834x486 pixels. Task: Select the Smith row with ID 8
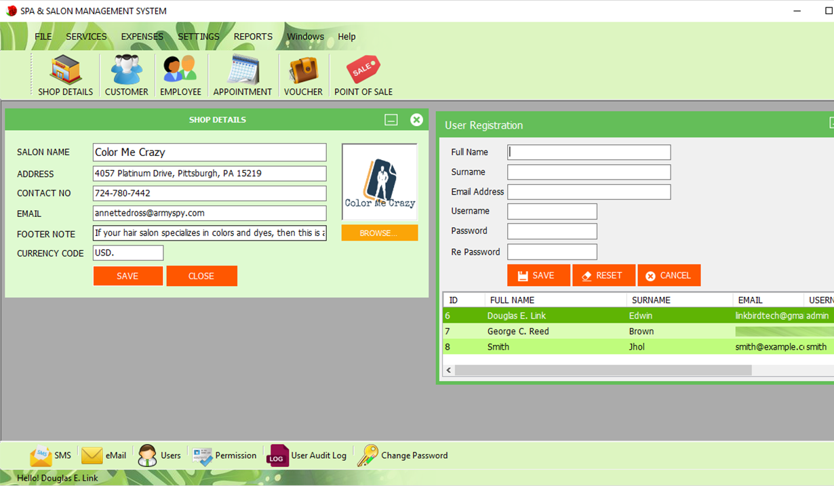point(638,347)
